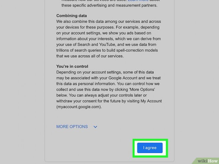Expand the MORE OPTIONS section
This screenshot has height=164, width=219.
click(72, 127)
